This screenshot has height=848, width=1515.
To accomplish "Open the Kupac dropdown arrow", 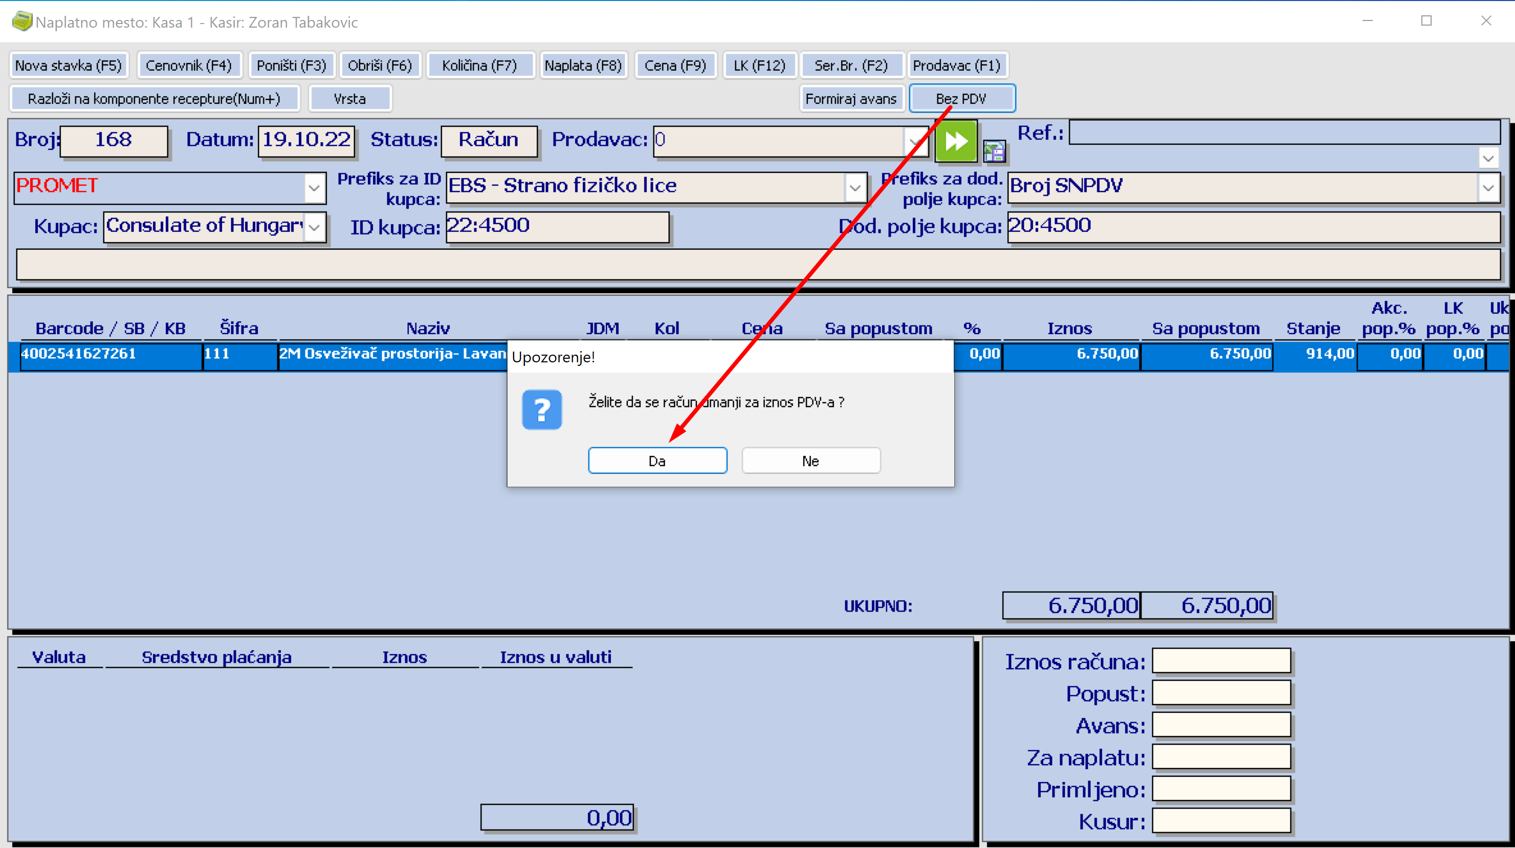I will point(315,228).
